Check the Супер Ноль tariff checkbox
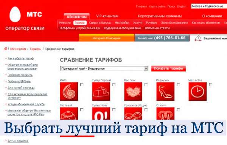The image size is (227, 145). pyautogui.click(x=114, y=110)
